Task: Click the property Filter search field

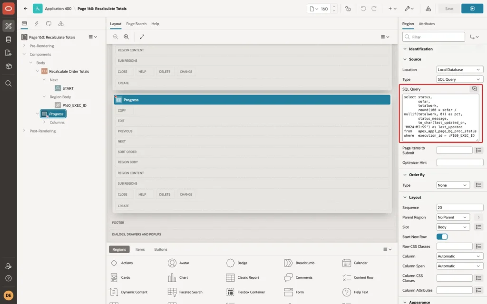Action: (434, 37)
